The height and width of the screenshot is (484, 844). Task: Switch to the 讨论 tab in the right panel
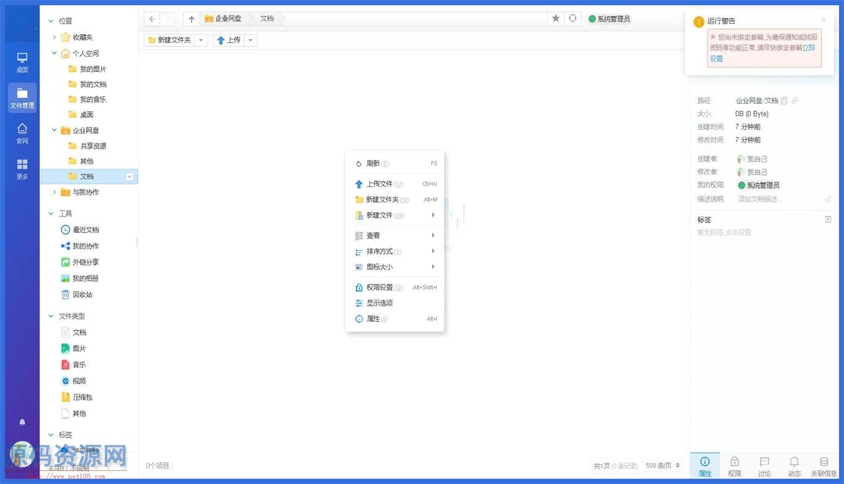coord(764,465)
